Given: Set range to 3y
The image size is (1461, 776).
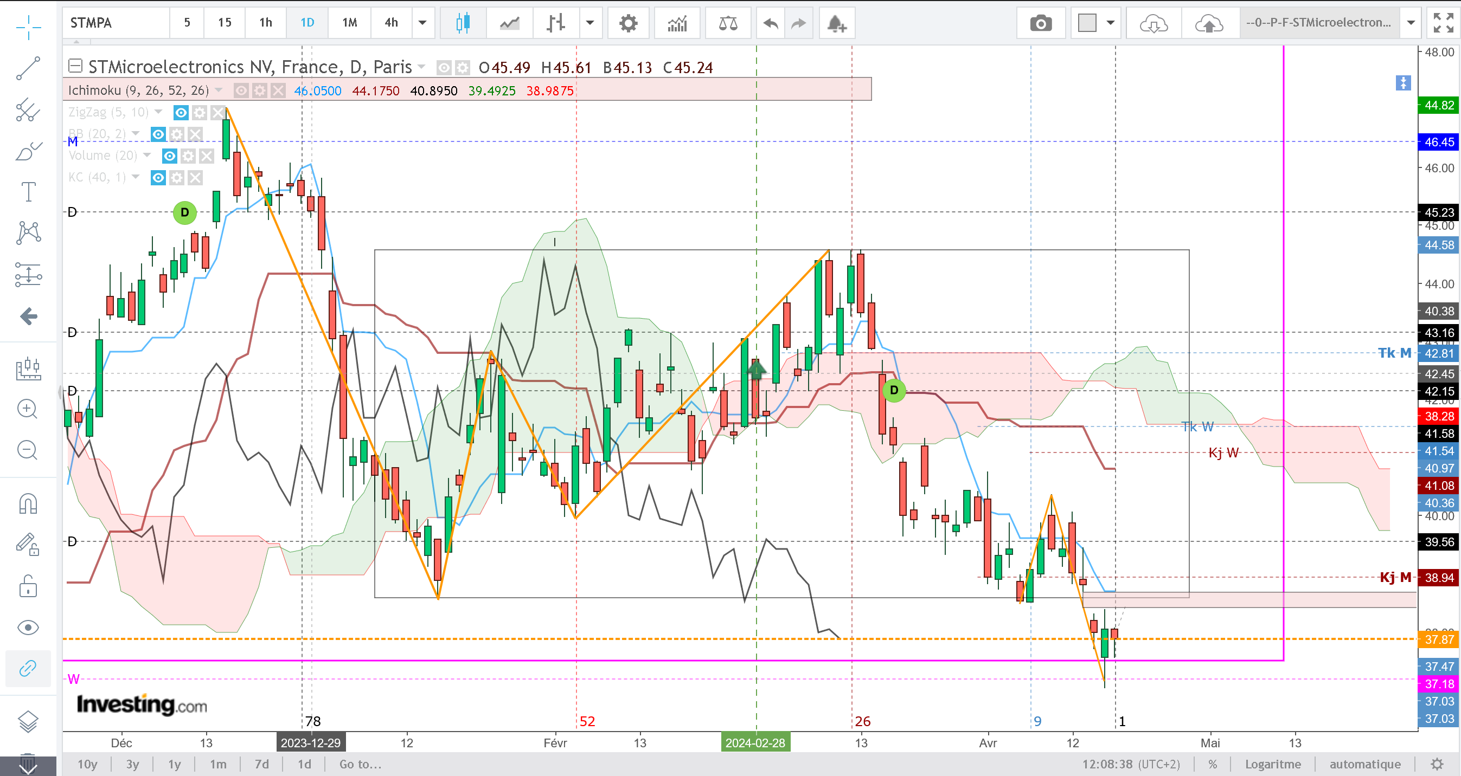Looking at the screenshot, I should (133, 764).
